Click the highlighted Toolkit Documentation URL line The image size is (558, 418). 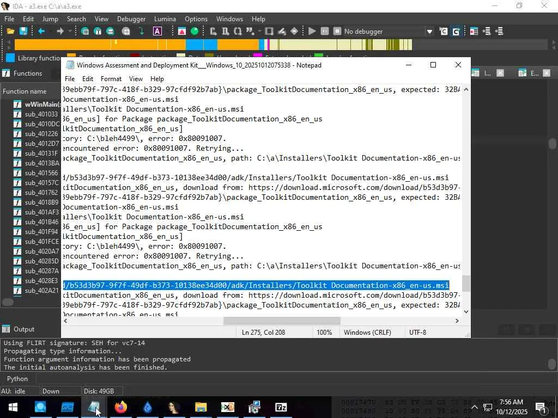tap(256, 285)
